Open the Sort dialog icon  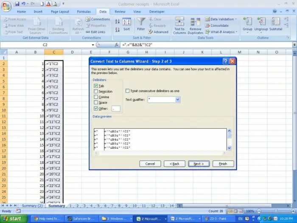click(x=126, y=24)
